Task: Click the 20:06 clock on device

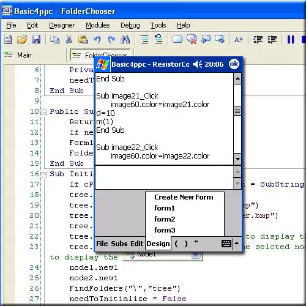Action: 214,64
